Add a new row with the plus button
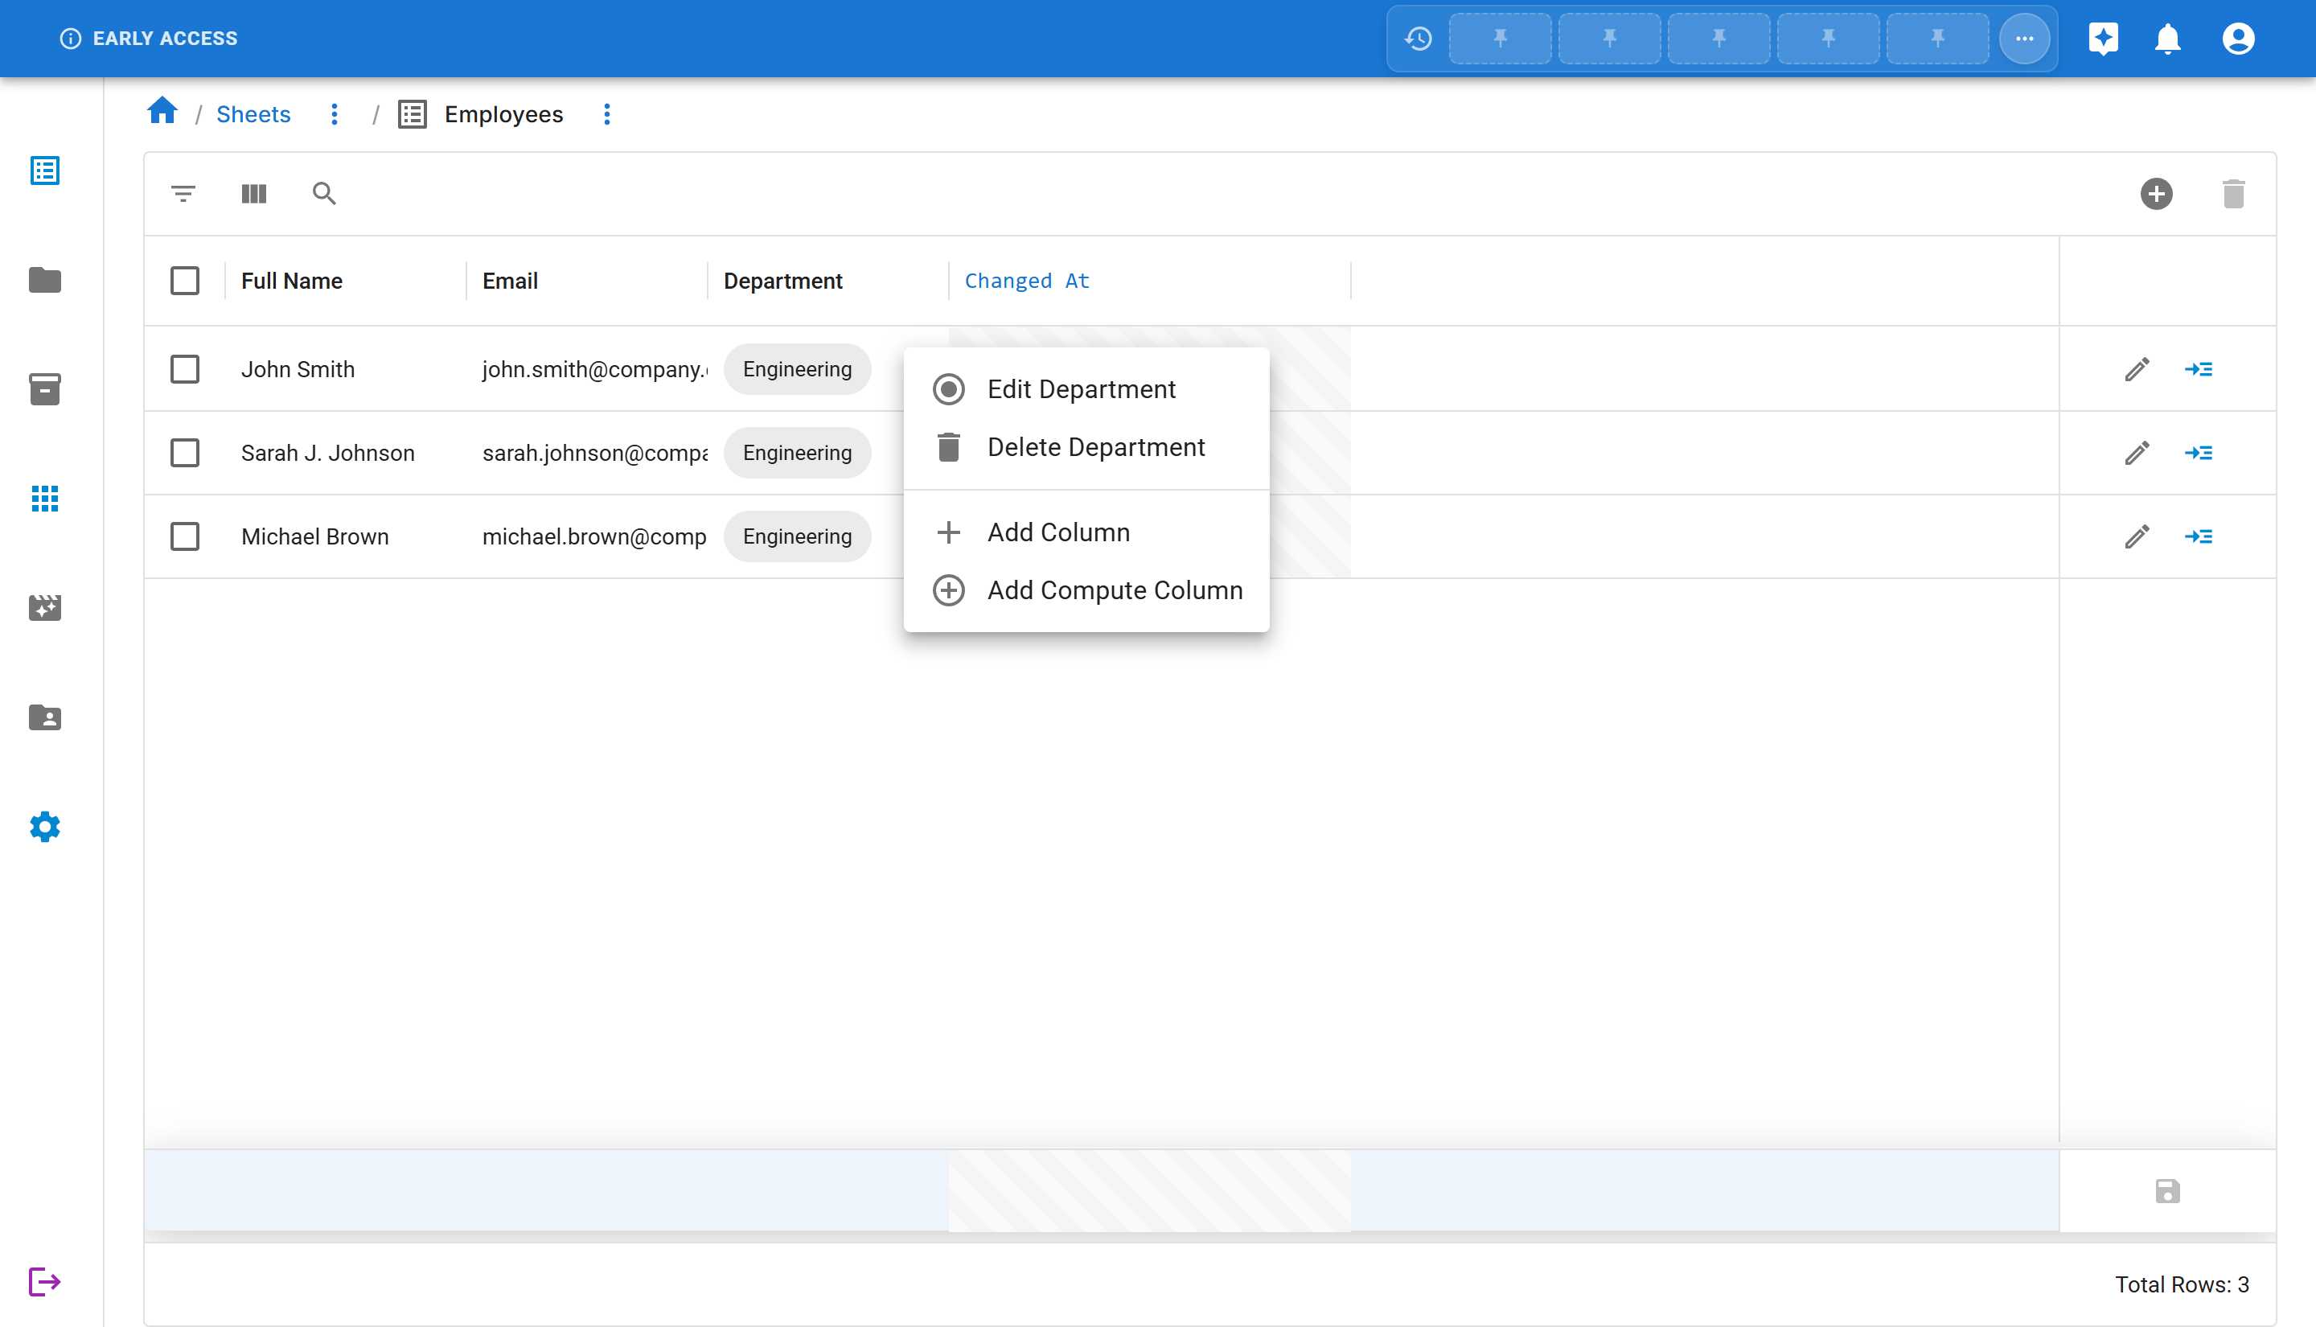This screenshot has height=1327, width=2316. point(2157,194)
